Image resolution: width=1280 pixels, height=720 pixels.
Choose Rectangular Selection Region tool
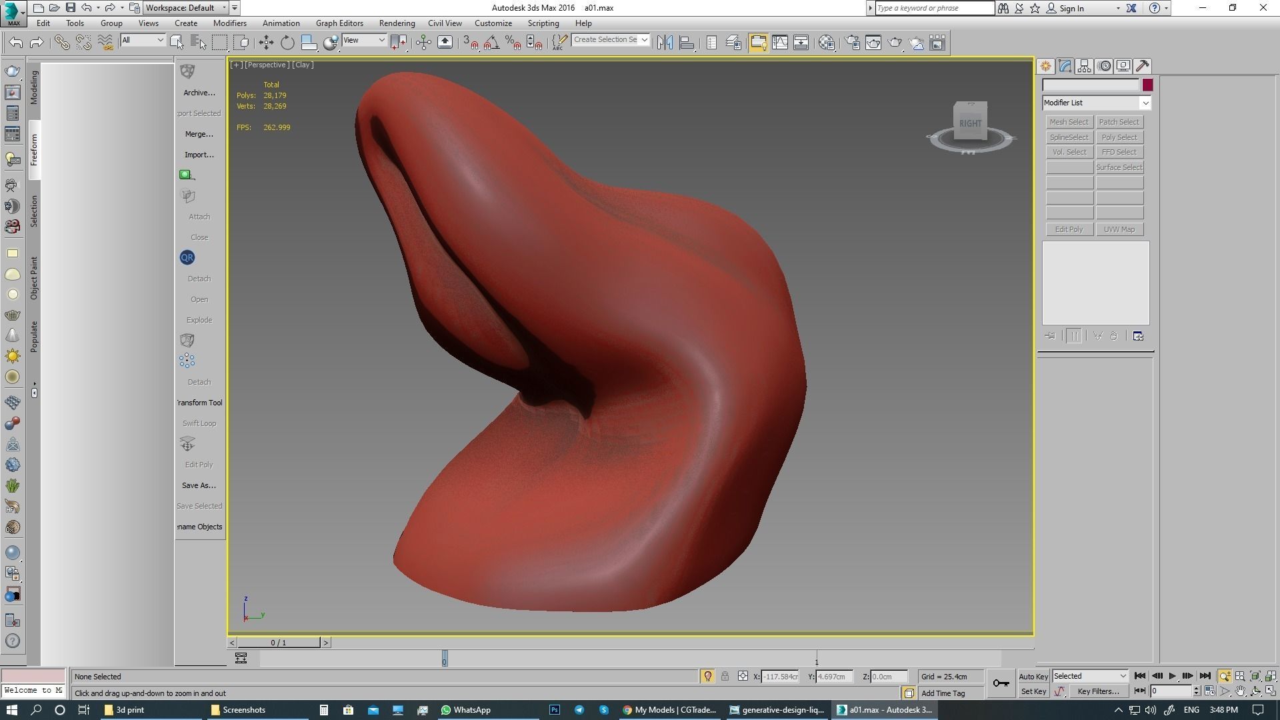tap(219, 43)
